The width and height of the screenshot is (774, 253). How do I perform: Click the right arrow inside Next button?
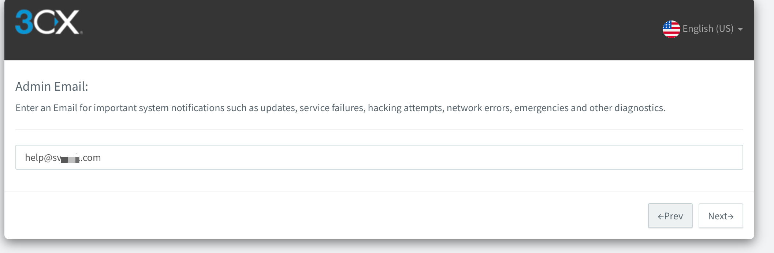coord(730,216)
